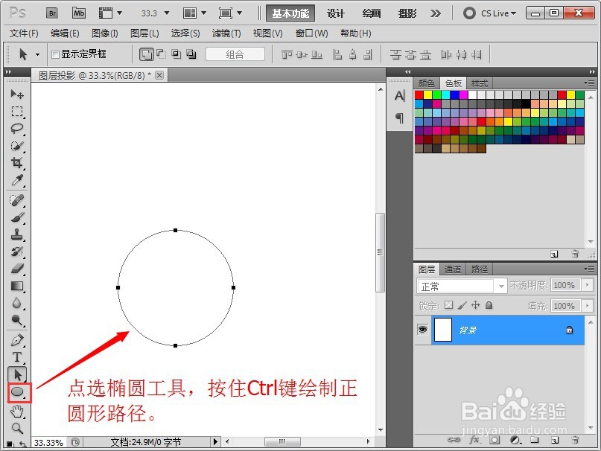Hide the 背景 layer visibility
Screen dimensions: 601x451
click(x=422, y=329)
